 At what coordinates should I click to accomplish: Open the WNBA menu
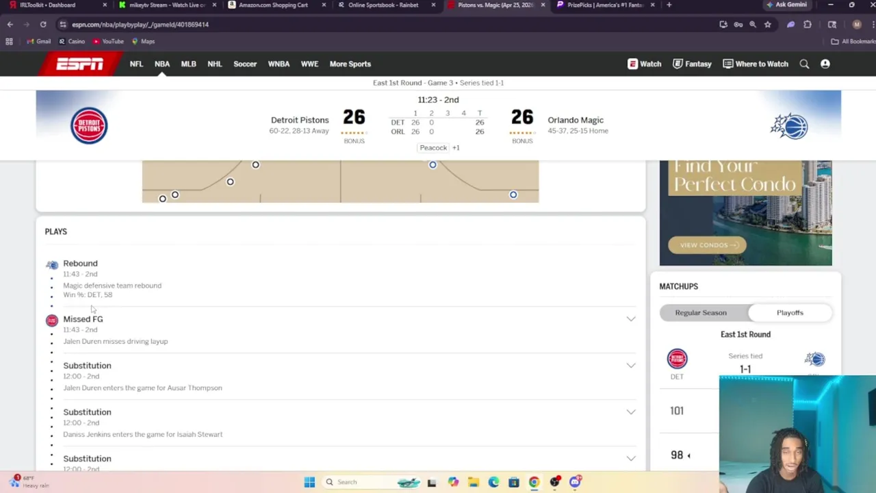point(279,64)
